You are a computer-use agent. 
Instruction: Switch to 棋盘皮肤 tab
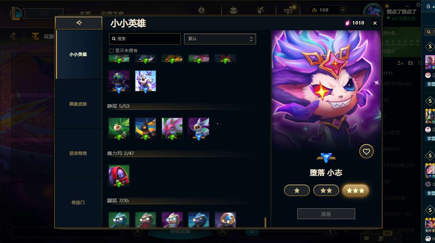(78, 104)
